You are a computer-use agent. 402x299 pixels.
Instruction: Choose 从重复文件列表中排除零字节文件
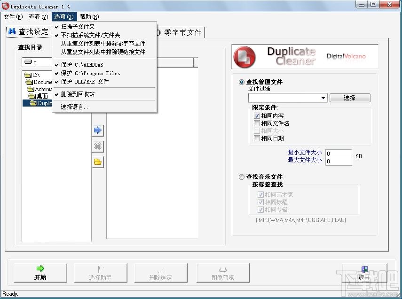(x=104, y=44)
